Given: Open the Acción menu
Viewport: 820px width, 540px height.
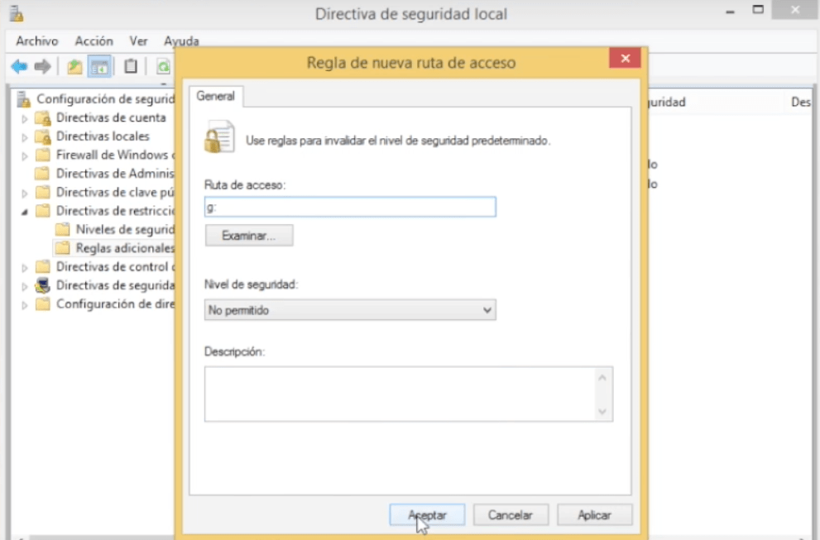Looking at the screenshot, I should pyautogui.click(x=94, y=41).
